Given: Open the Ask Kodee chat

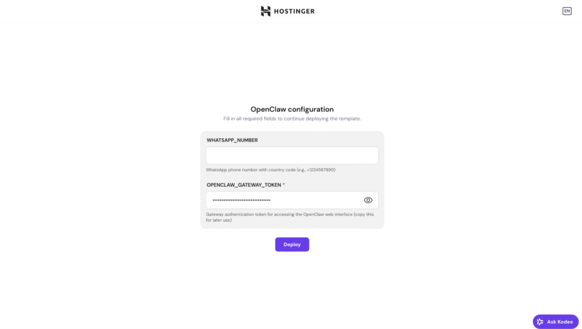Looking at the screenshot, I should point(555,321).
